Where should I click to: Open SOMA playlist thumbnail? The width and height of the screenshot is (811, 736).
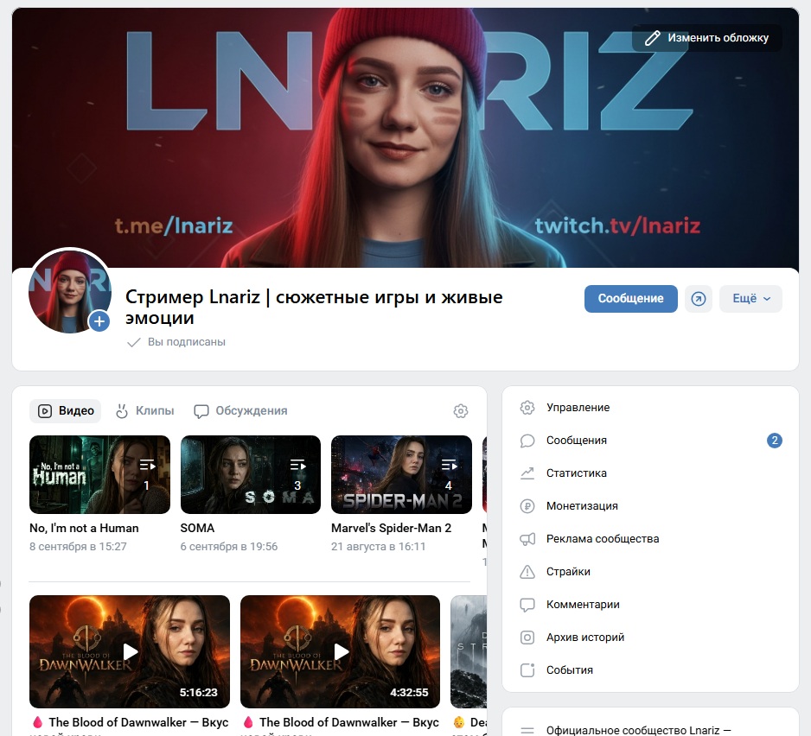tap(251, 474)
